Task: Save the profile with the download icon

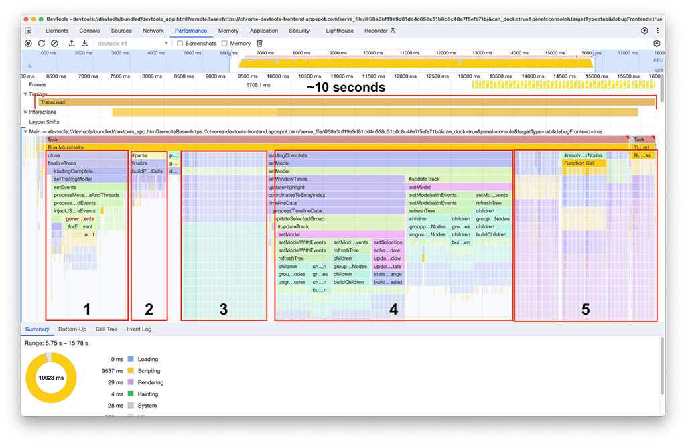Action: pos(85,44)
